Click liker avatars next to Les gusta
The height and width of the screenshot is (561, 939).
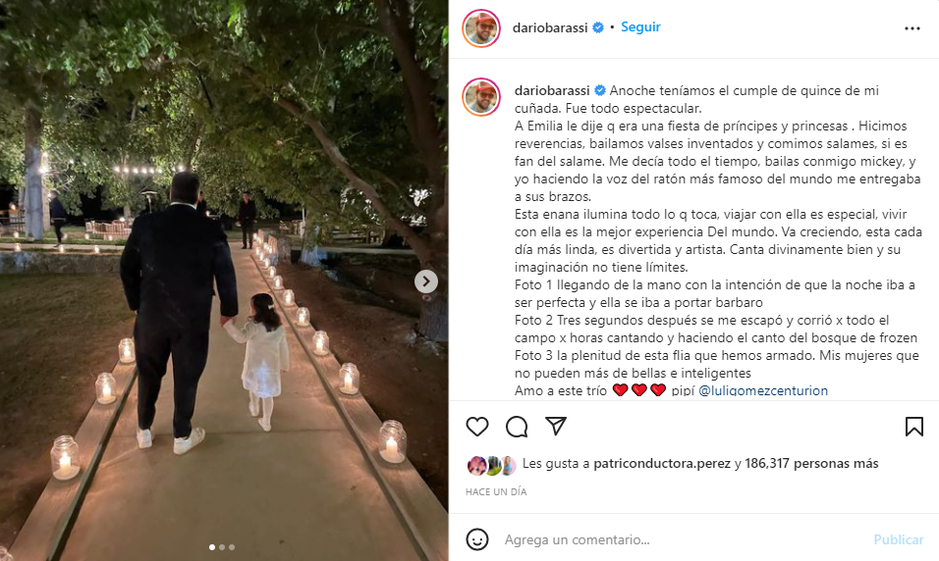point(492,465)
